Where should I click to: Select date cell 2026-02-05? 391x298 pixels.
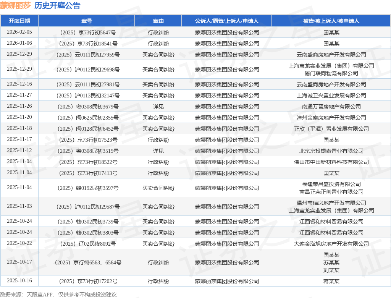(19, 32)
